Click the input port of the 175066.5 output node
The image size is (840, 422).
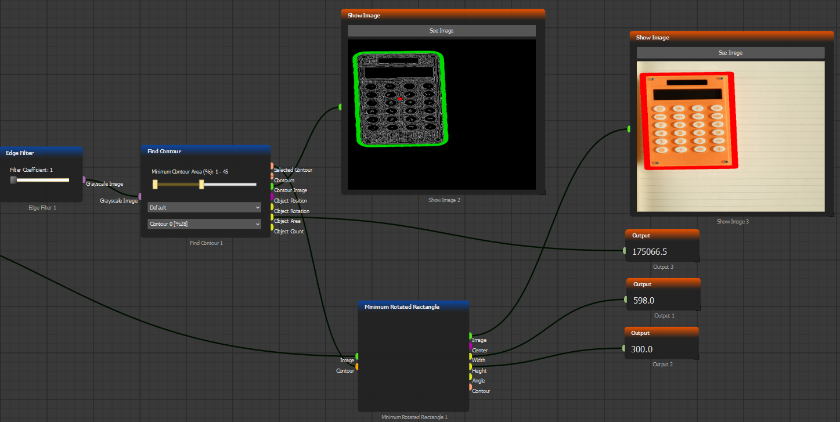point(625,251)
